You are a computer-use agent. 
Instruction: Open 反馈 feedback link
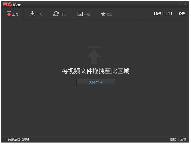tap(183, 139)
